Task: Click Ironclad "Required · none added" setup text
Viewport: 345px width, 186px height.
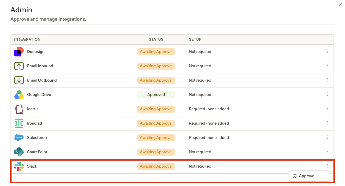Action: [209, 123]
